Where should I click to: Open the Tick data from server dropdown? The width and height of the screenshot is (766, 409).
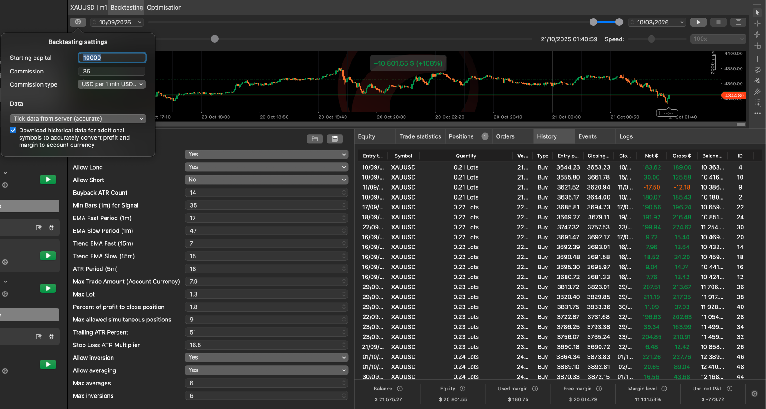[x=78, y=119]
